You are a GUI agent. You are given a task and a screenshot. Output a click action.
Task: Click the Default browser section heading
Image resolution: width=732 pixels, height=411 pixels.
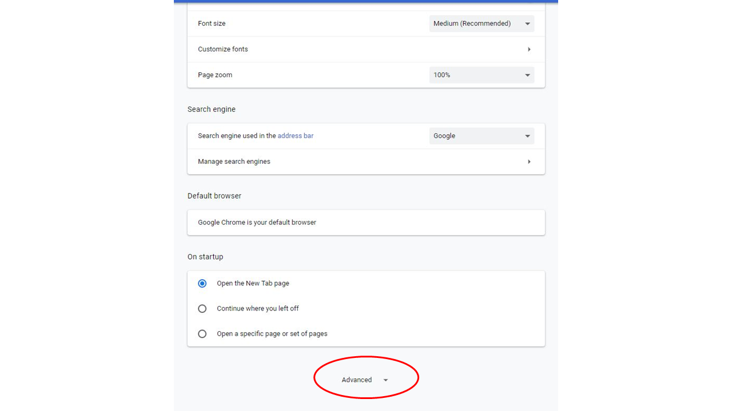214,196
